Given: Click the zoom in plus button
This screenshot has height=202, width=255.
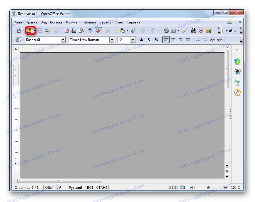Looking at the screenshot, I should pyautogui.click(x=226, y=188).
